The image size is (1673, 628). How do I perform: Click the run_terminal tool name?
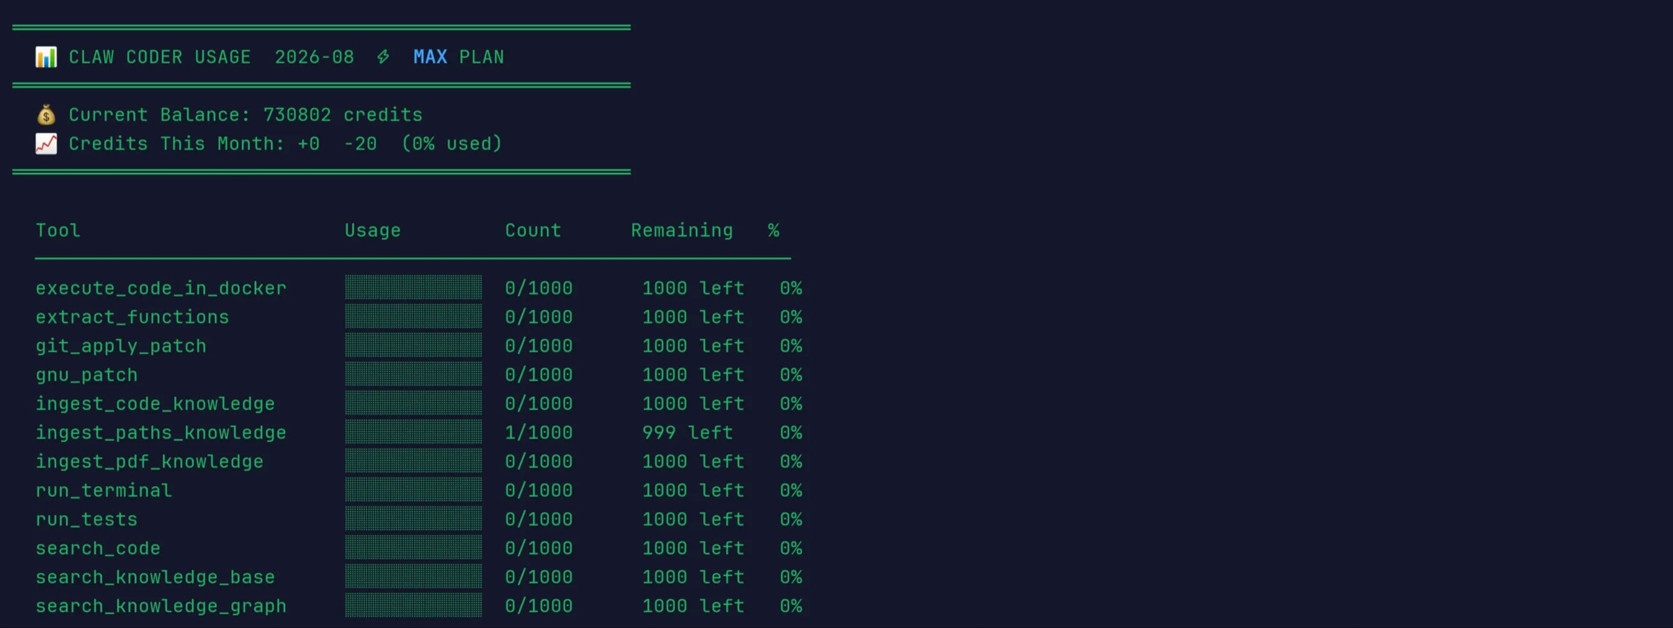[103, 491]
